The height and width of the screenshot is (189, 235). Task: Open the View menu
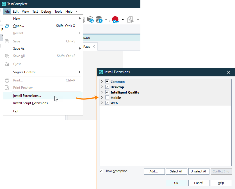(x=25, y=12)
